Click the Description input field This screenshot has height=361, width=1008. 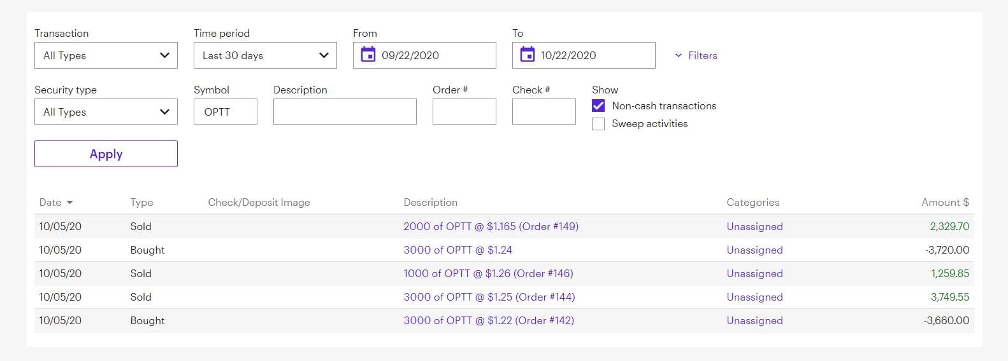345,112
